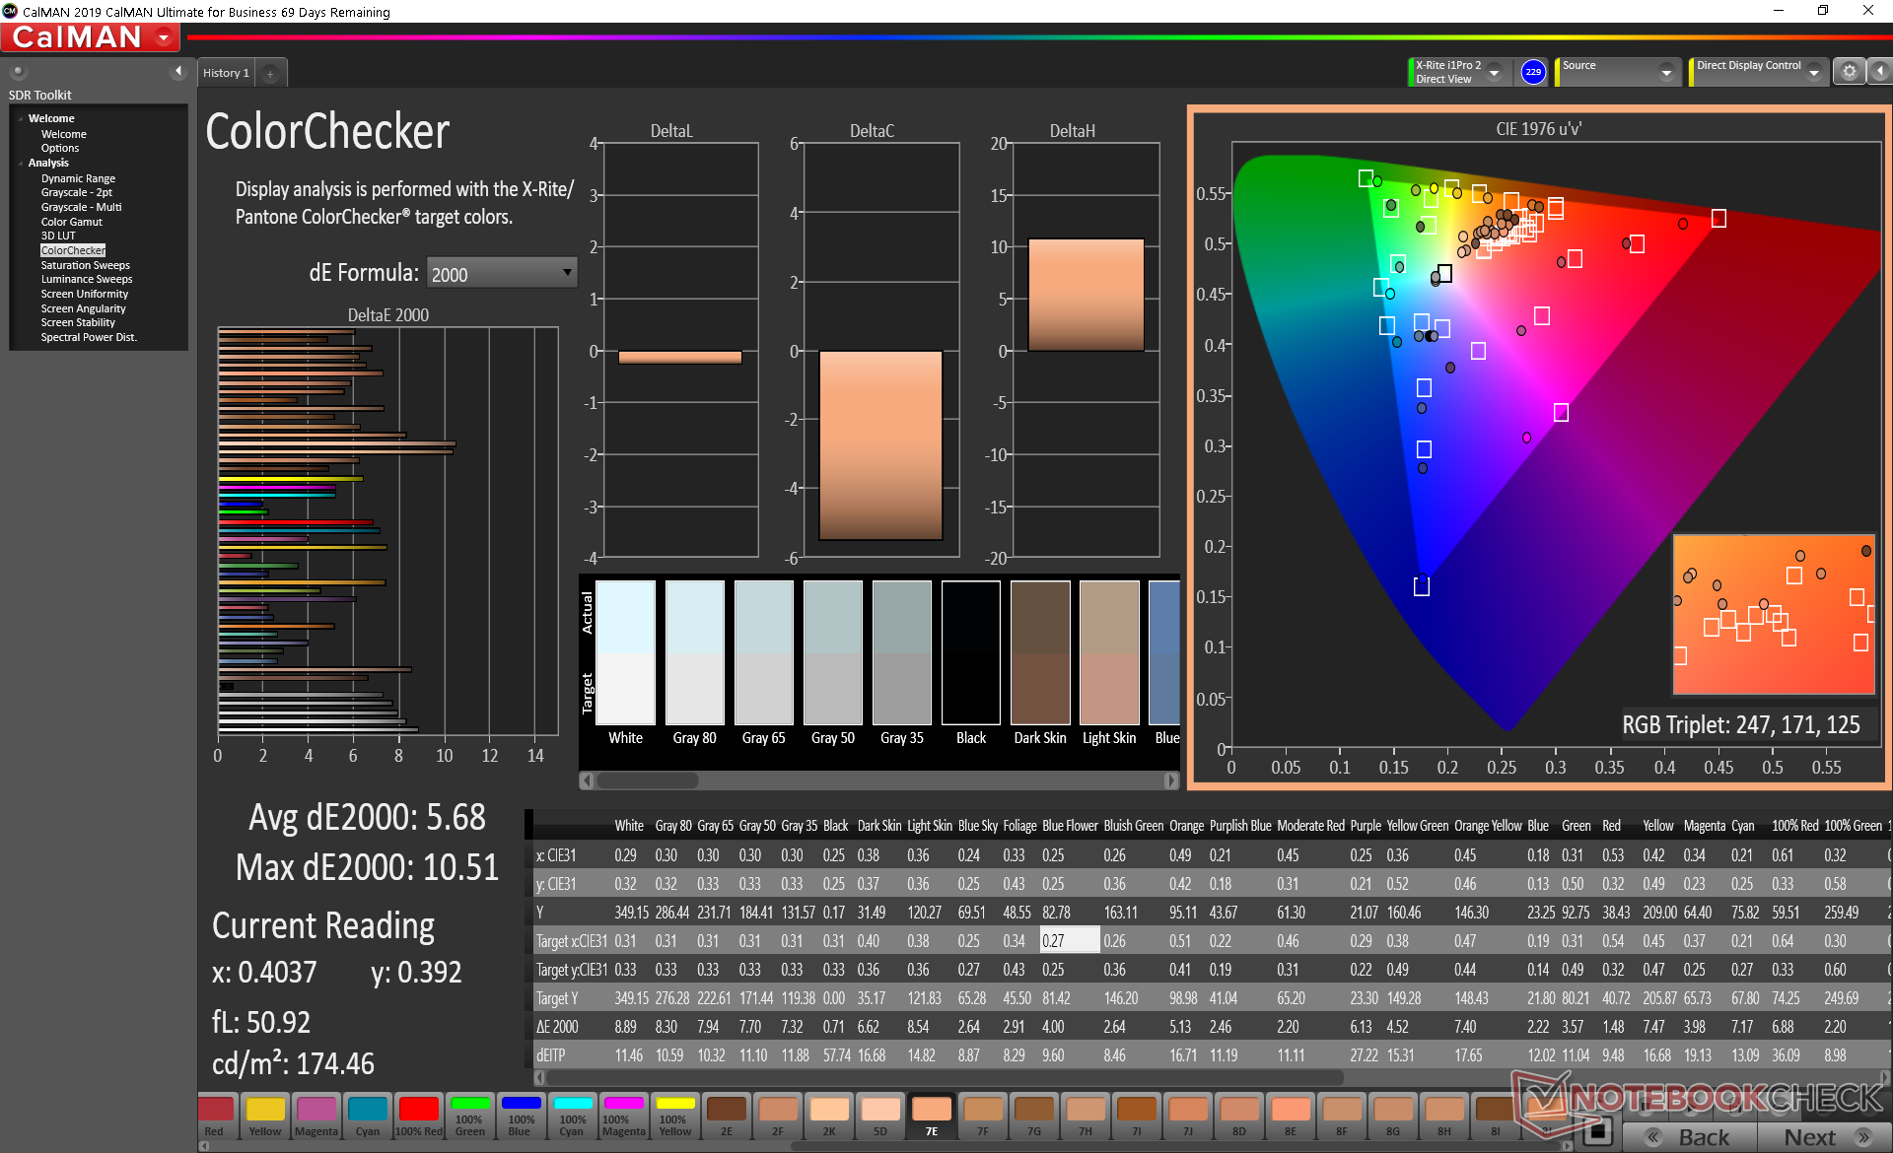
Task: Open the Direct Display Control dropdown
Action: coord(1813,73)
